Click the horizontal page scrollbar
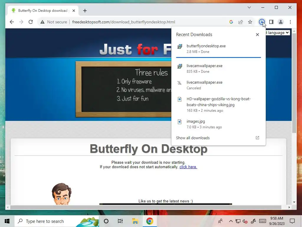Screen dimensions: 302x227 146,207
